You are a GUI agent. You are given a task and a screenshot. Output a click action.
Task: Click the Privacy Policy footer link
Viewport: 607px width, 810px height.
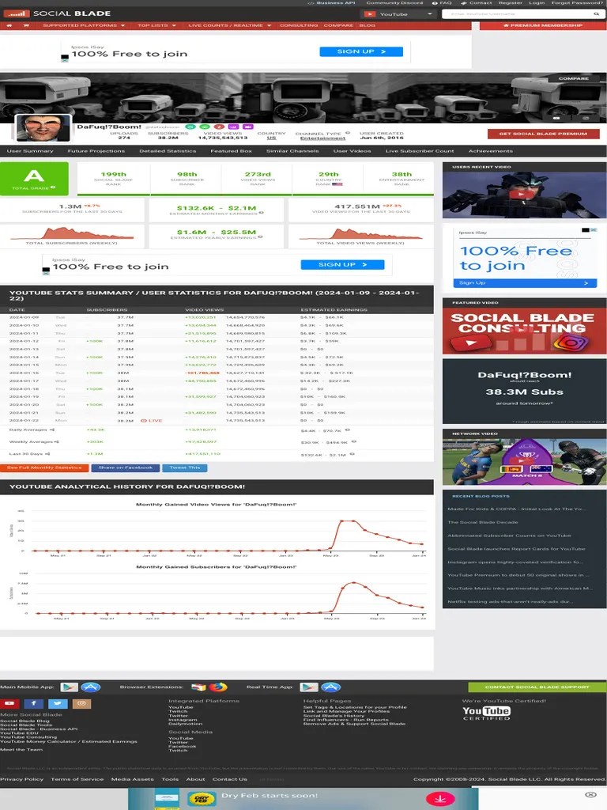click(21, 779)
